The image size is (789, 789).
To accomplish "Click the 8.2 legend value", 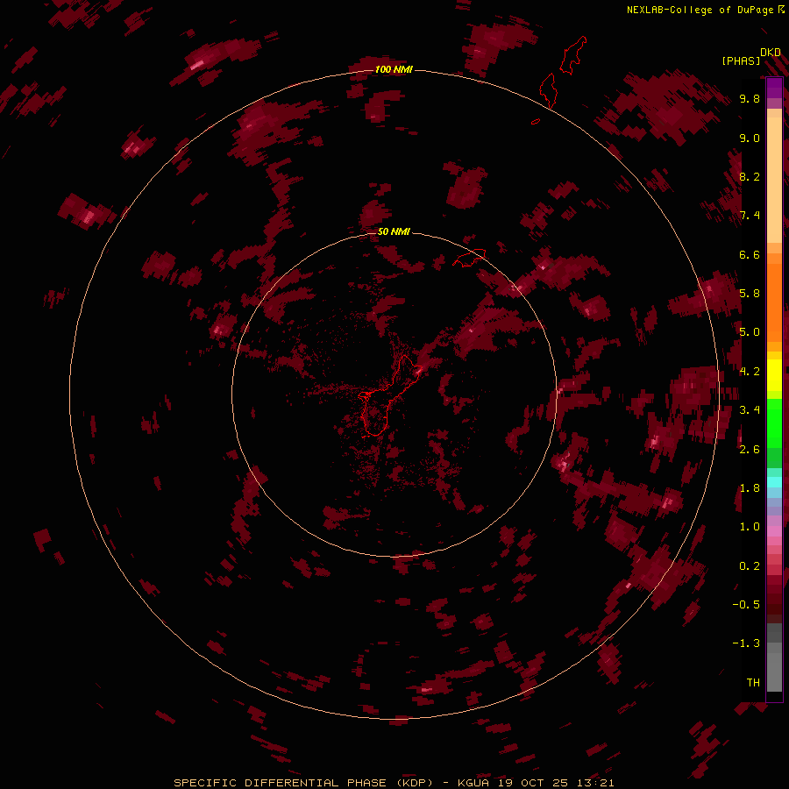I will click(750, 176).
